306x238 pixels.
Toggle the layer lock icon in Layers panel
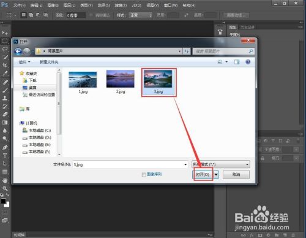(263, 158)
